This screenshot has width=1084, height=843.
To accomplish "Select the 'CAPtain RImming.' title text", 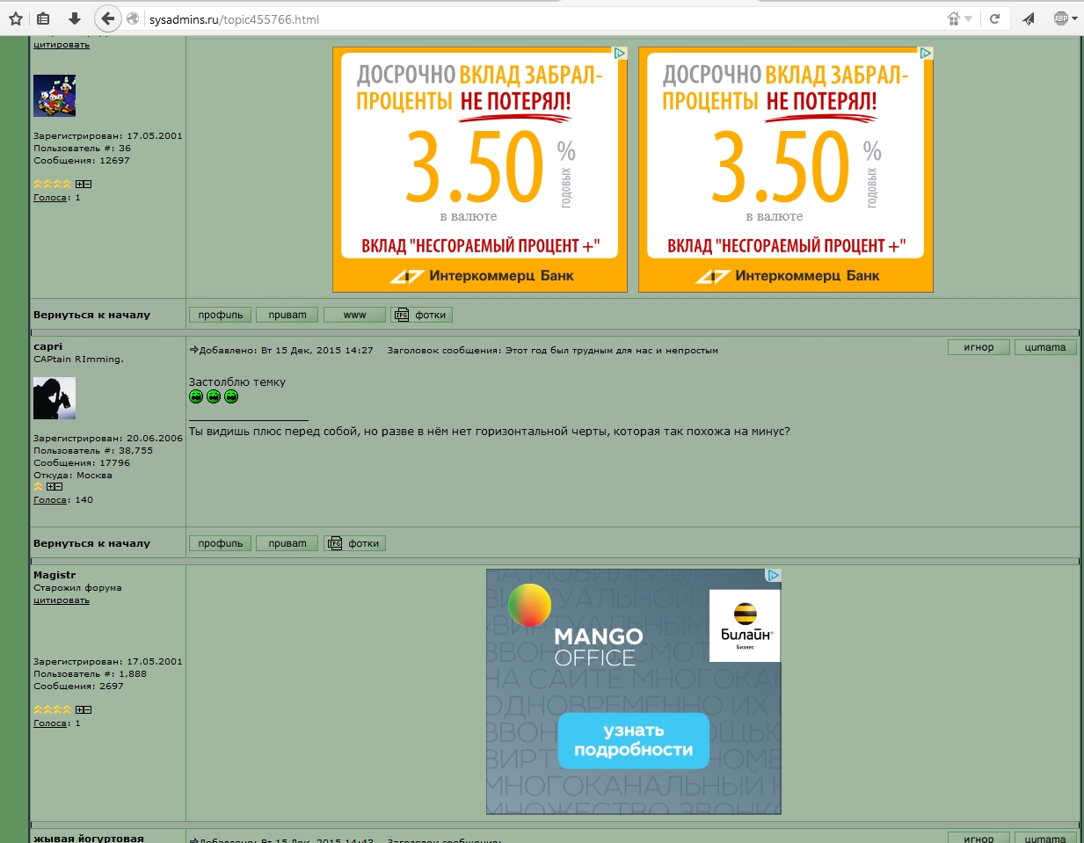I will click(x=78, y=360).
